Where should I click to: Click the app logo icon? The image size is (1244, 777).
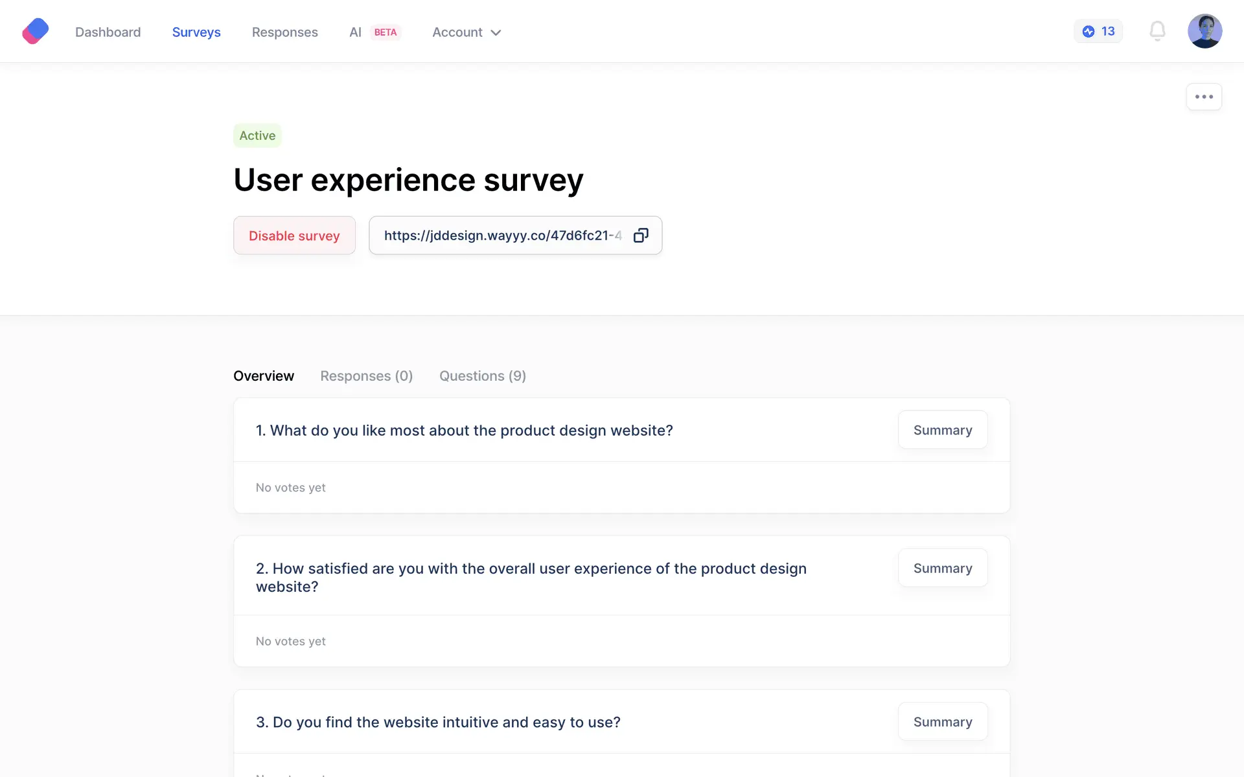[x=36, y=31]
